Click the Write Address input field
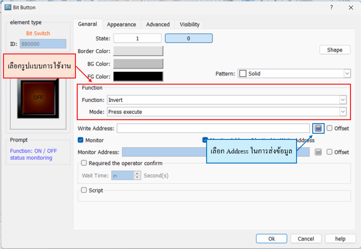361x249 pixels. [213, 129]
